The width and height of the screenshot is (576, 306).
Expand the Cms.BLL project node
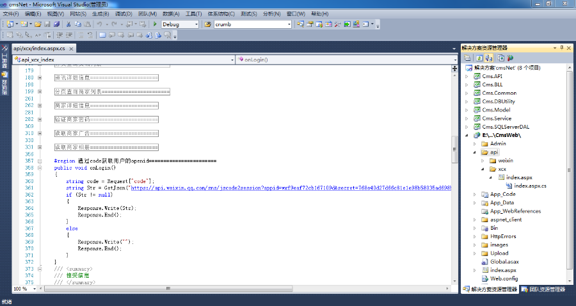pyautogui.click(x=467, y=85)
